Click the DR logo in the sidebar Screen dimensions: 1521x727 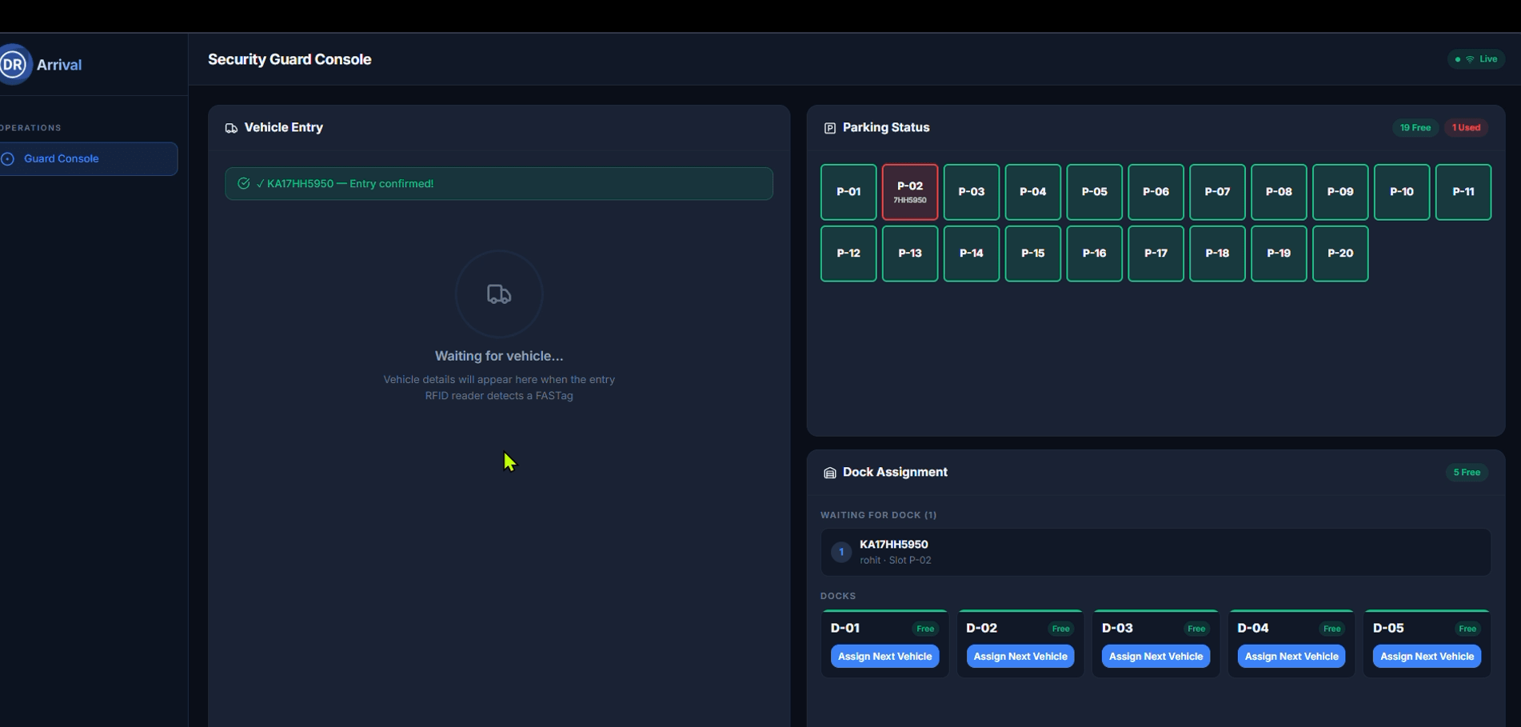[x=12, y=64]
